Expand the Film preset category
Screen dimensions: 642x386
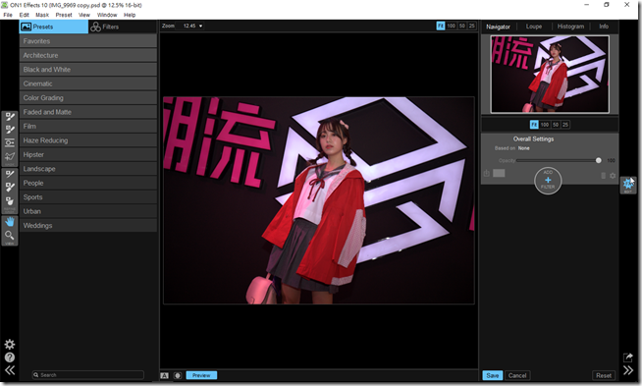[88, 126]
